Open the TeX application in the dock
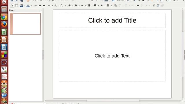 [x=4, y=70]
